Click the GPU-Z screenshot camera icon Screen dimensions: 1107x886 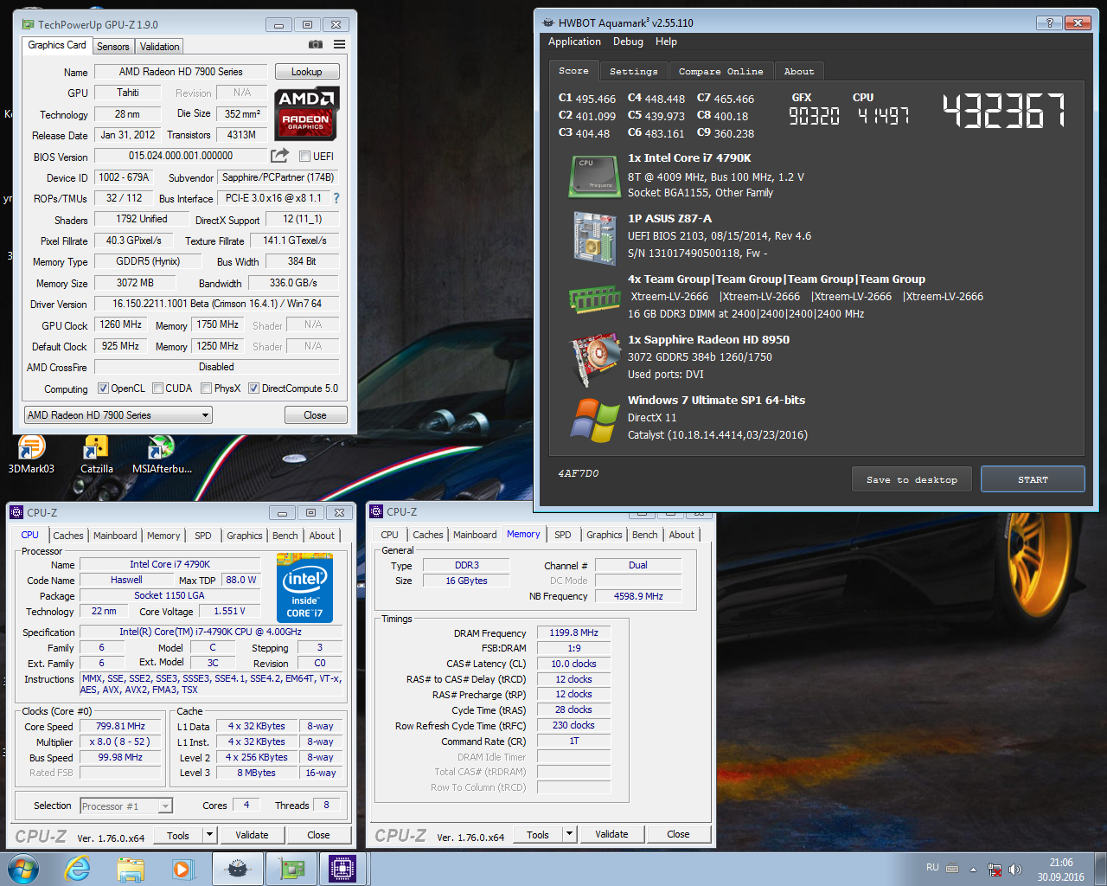pyautogui.click(x=316, y=44)
